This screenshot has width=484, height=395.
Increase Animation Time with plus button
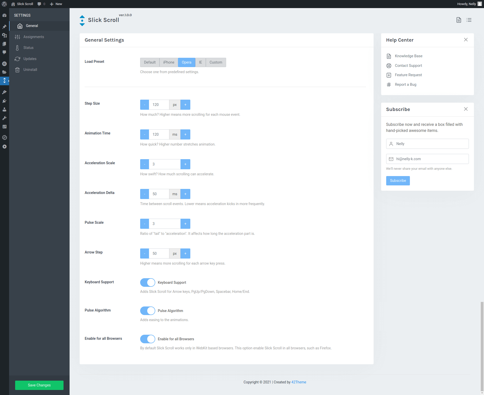(x=186, y=134)
